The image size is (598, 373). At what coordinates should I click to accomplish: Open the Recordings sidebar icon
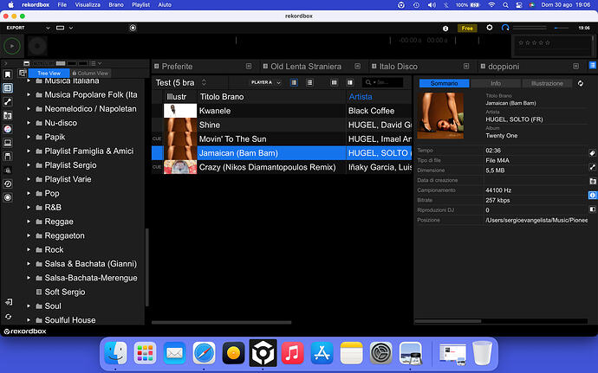pos(8,197)
